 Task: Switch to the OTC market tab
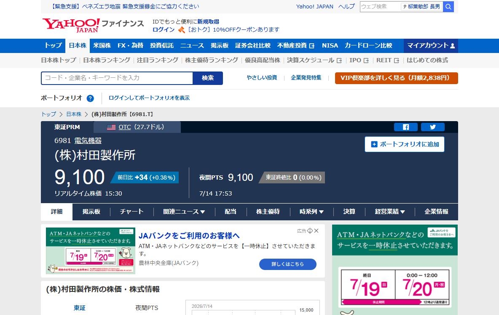click(137, 127)
